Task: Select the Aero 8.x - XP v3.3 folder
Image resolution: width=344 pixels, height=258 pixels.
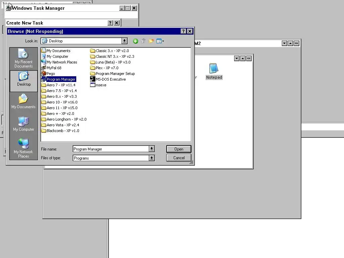Action: click(x=59, y=96)
